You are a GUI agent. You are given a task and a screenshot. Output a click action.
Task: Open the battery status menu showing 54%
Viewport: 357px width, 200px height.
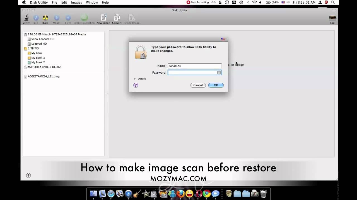click(272, 2)
